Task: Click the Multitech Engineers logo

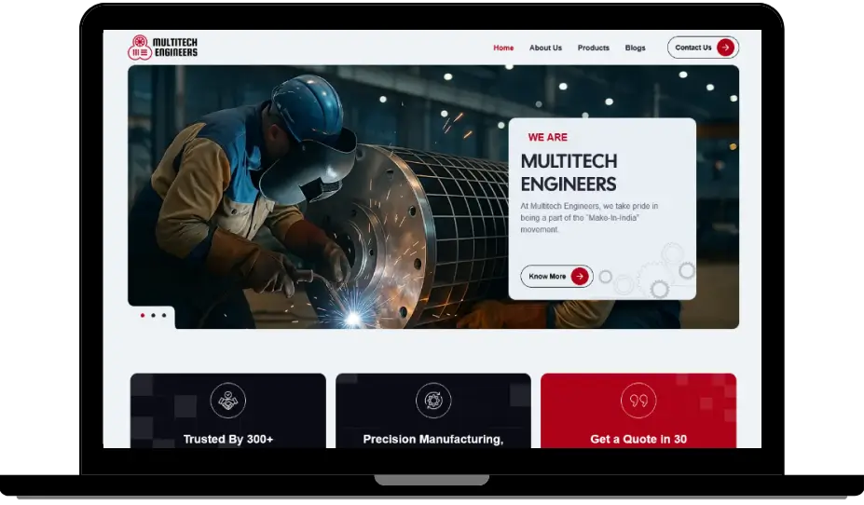Action: [162, 48]
